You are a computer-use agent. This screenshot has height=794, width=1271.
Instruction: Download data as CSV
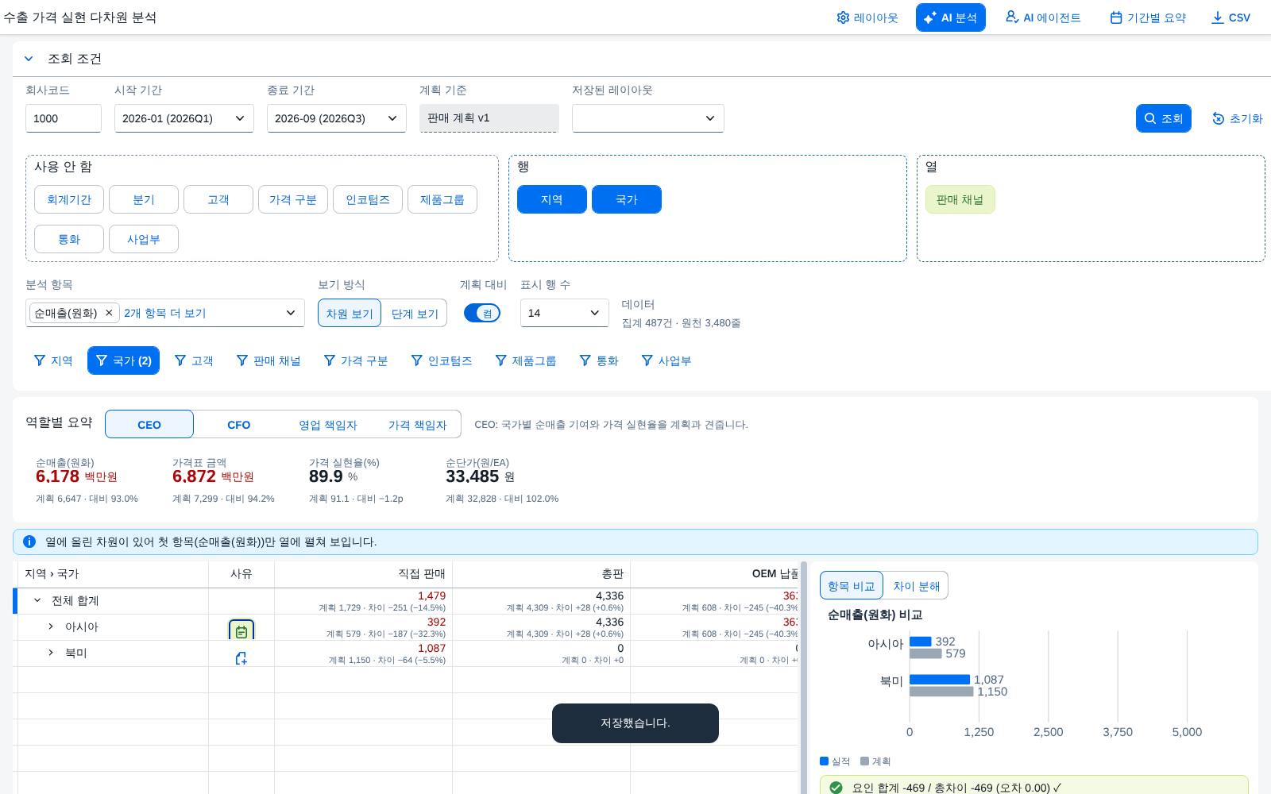tap(1230, 17)
